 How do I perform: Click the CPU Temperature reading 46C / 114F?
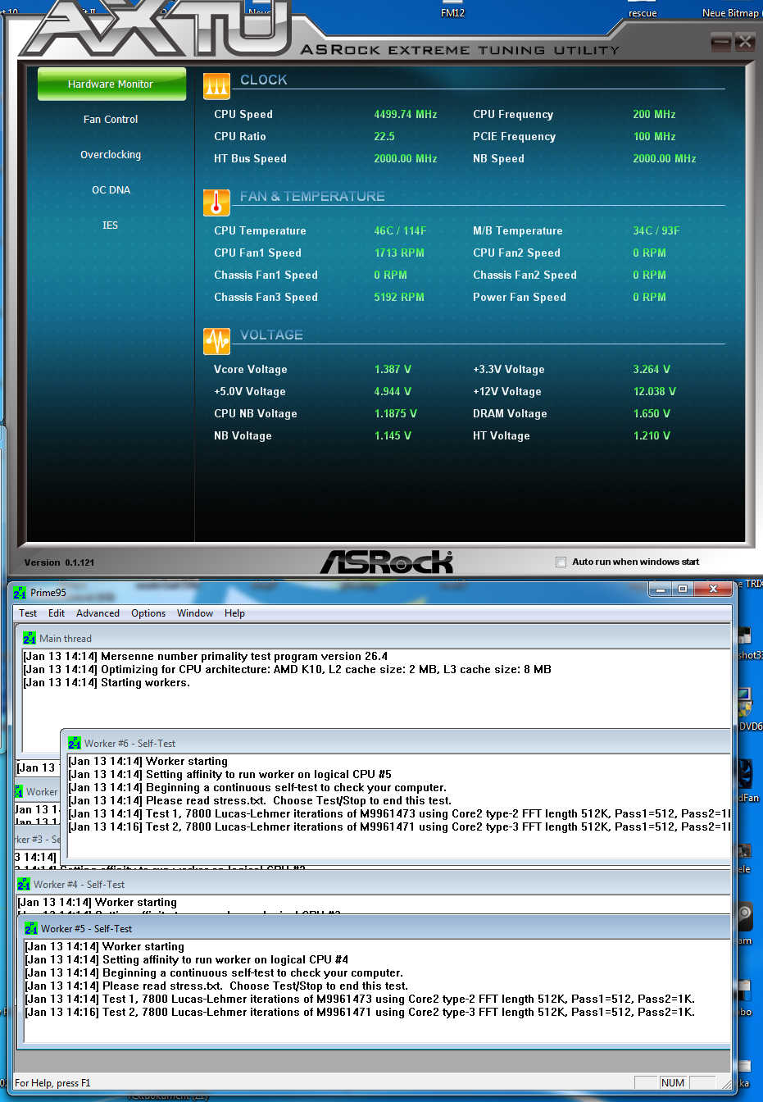tap(400, 230)
